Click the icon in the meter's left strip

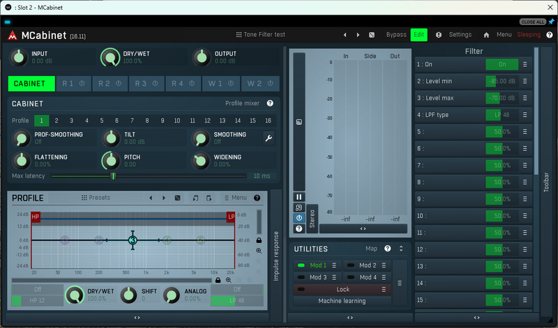(299, 122)
